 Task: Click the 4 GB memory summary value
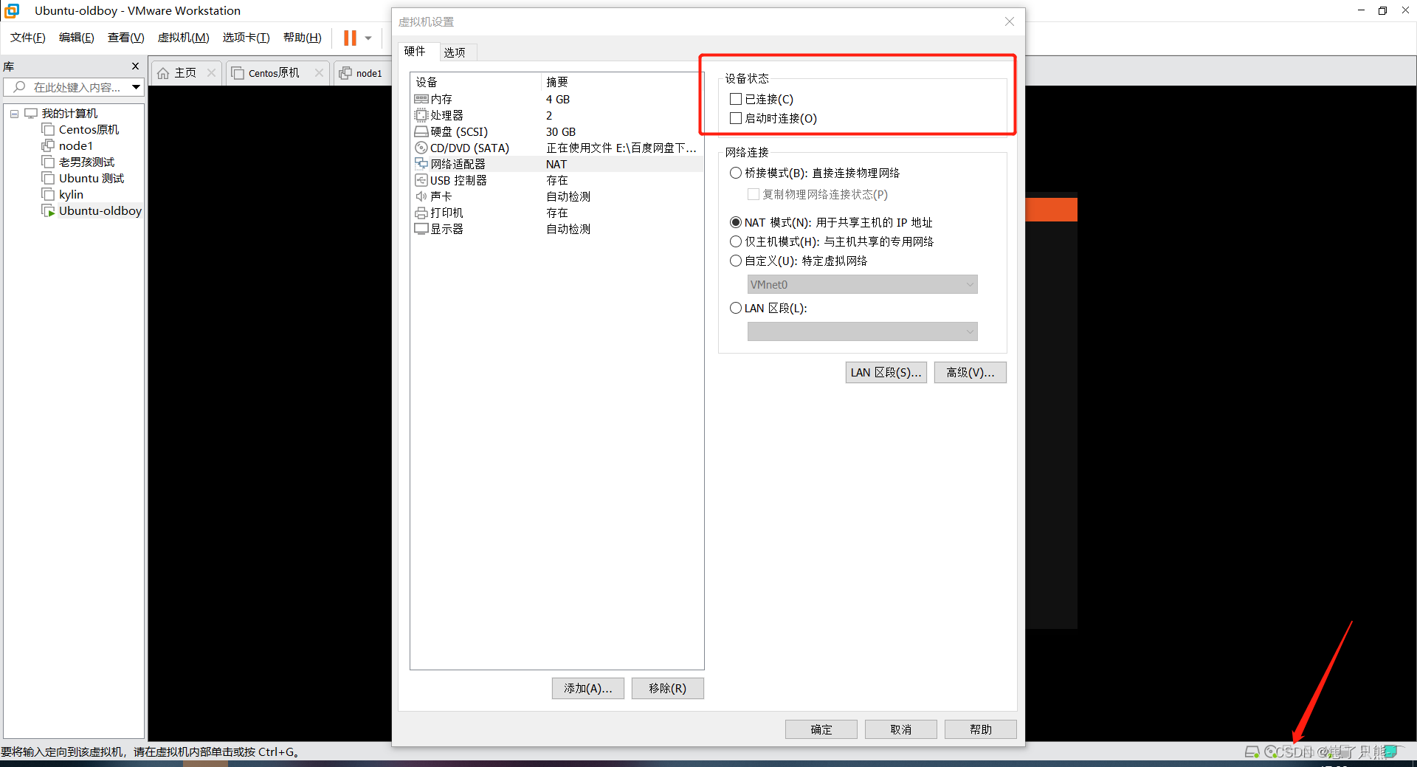tap(558, 99)
